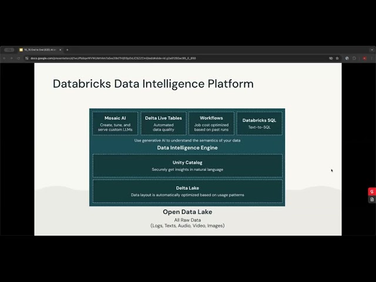Open the browser three-dot menu
The height and width of the screenshot is (282, 376).
[372, 58]
